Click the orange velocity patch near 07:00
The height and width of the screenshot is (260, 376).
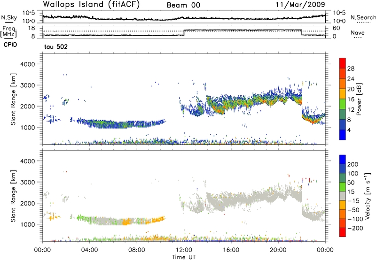[x=126, y=222]
